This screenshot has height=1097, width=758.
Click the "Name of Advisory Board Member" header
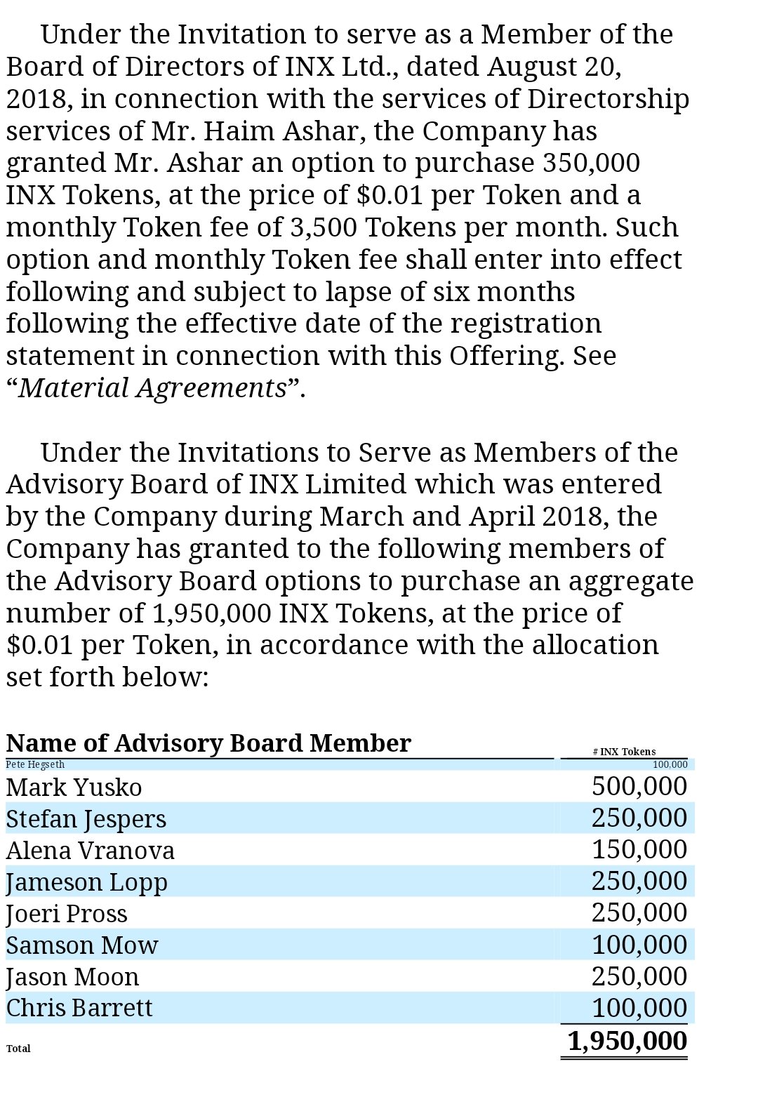(x=208, y=743)
